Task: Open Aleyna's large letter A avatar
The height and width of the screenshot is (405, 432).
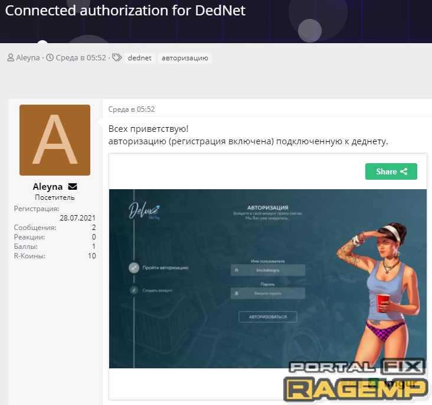Action: click(x=55, y=140)
